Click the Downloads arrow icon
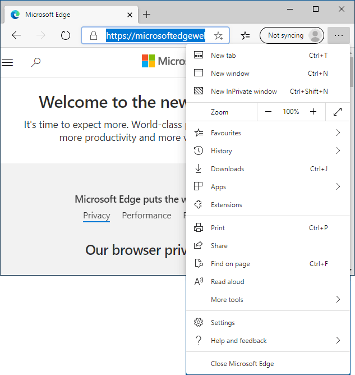The height and width of the screenshot is (375, 355). (x=199, y=168)
